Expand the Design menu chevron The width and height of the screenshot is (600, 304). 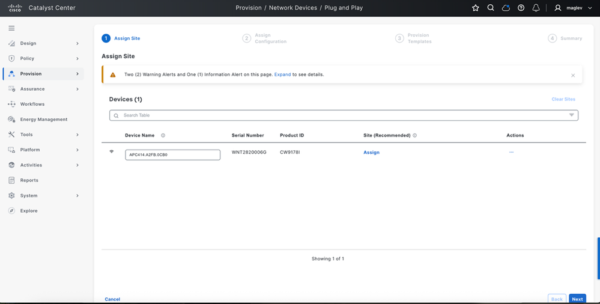(x=77, y=43)
